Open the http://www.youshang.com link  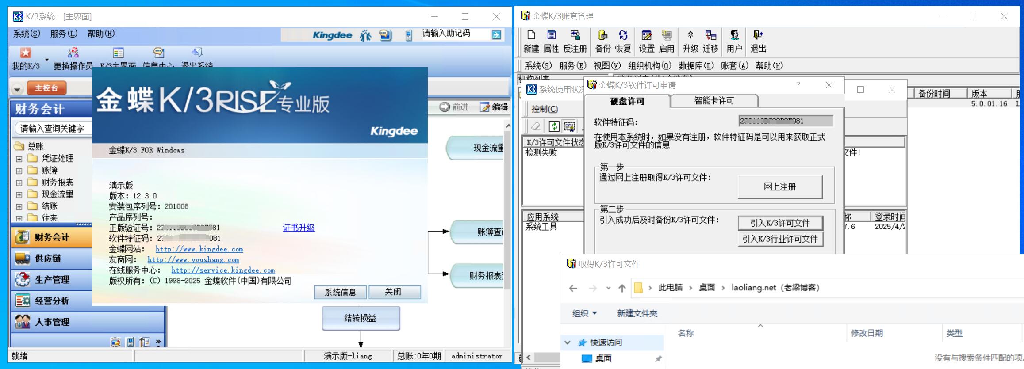tap(193, 260)
